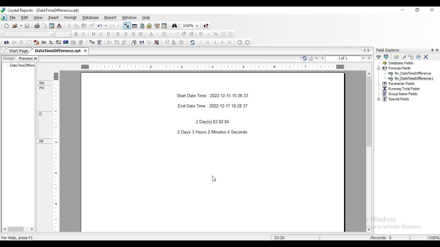Toggle the Group Tree icon
The image size is (440, 247).
[127, 26]
